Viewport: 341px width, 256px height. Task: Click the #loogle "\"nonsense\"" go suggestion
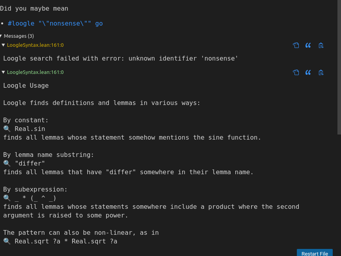click(x=55, y=24)
